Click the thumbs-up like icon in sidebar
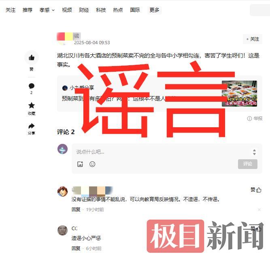270x261 pixels. (32, 58)
